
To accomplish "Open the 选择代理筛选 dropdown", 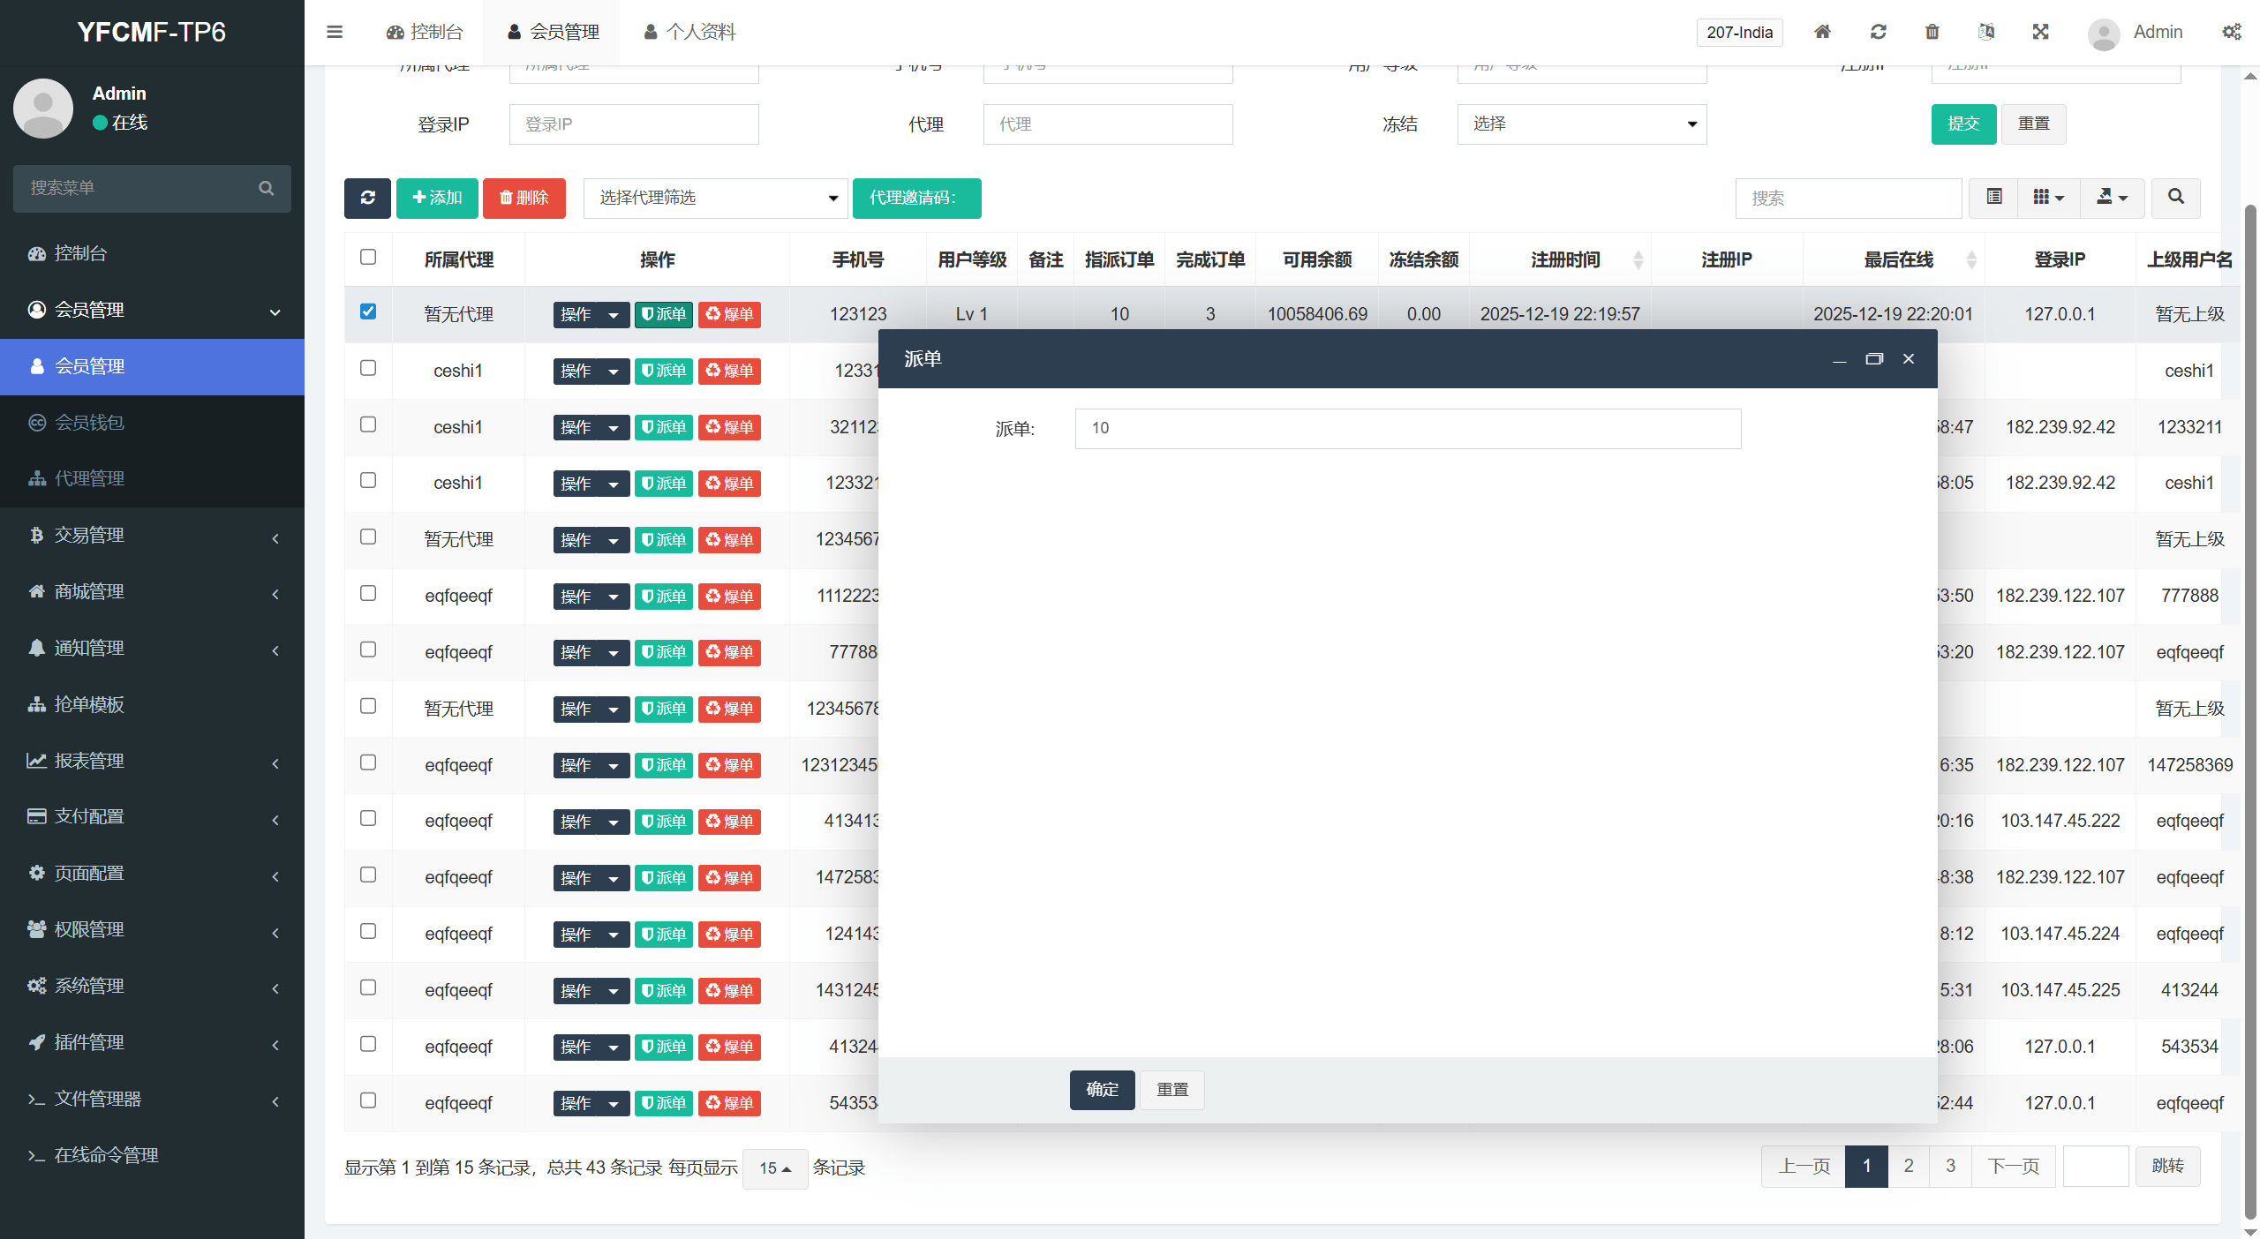I will [715, 198].
